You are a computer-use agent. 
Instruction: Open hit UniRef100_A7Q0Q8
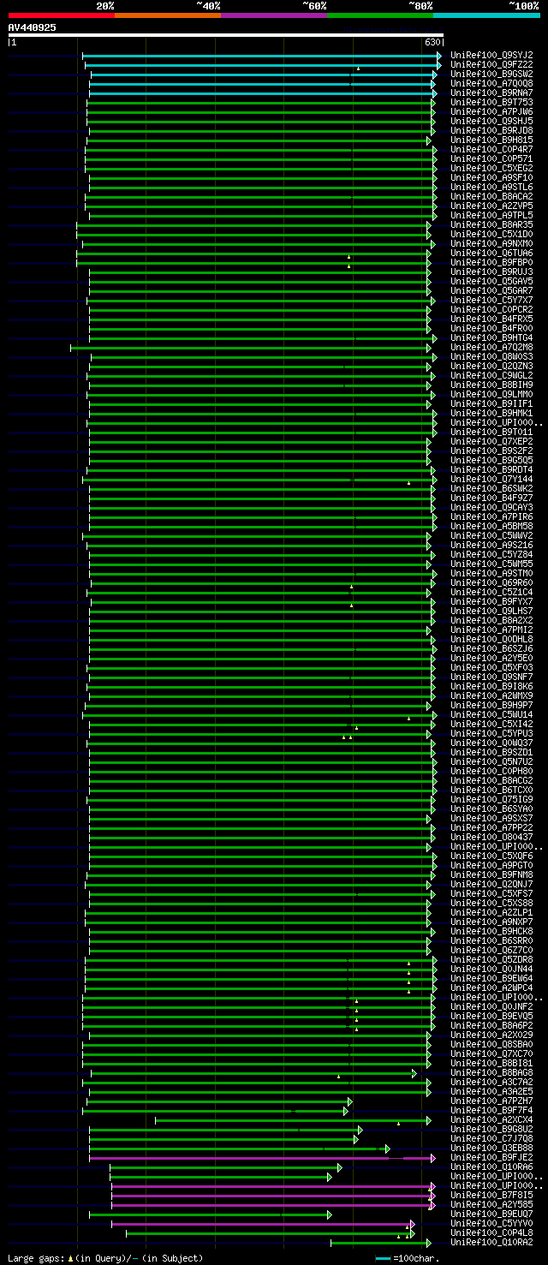coord(491,83)
